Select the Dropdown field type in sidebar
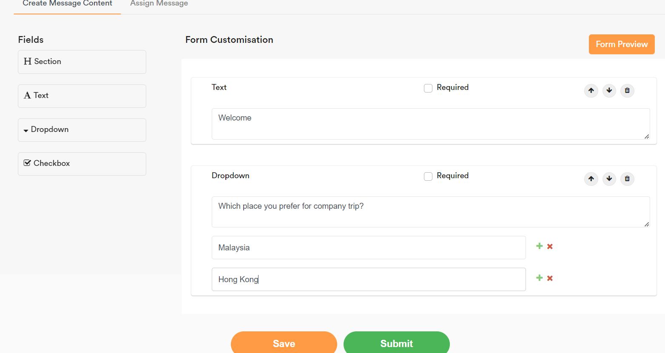The image size is (665, 353). [82, 129]
